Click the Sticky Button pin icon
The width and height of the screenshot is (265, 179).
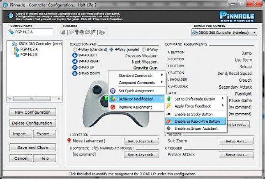point(168,114)
